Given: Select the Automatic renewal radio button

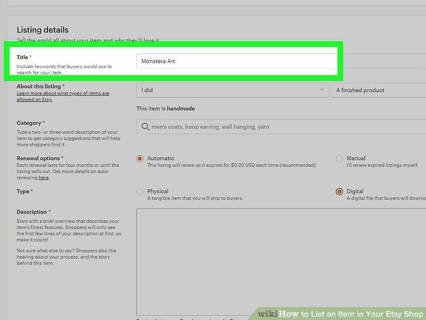Looking at the screenshot, I should click(140, 158).
